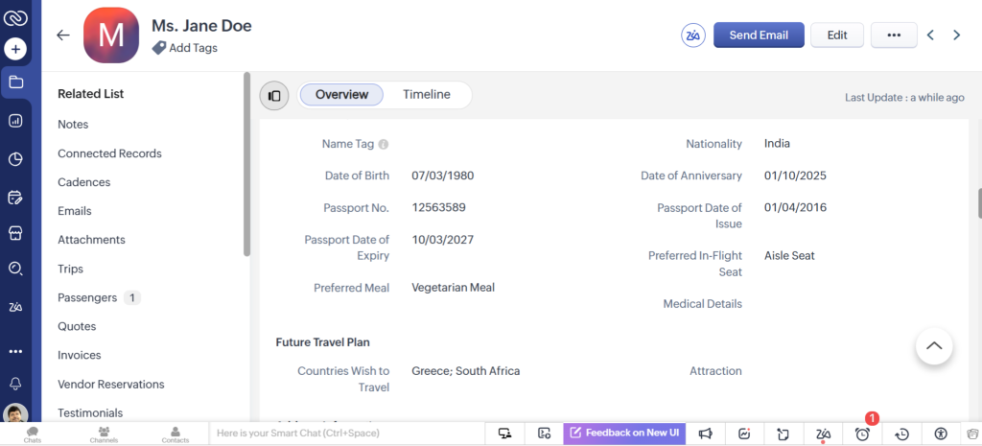Image resolution: width=982 pixels, height=446 pixels.
Task: Click the create new plus icon in sidebar
Action: (15, 48)
